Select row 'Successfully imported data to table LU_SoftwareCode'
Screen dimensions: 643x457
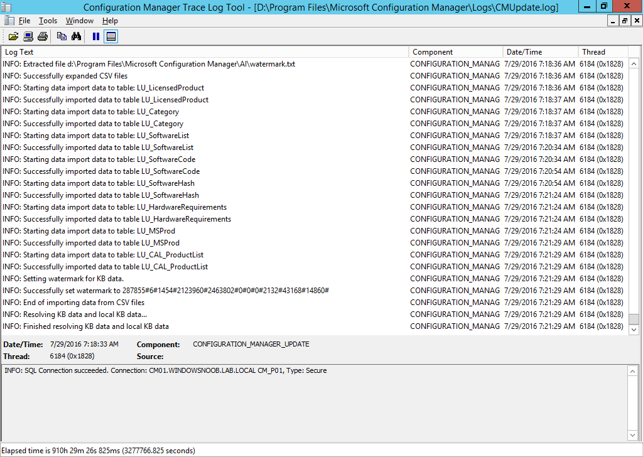[314, 171]
